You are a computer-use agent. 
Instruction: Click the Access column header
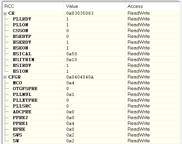135,6
